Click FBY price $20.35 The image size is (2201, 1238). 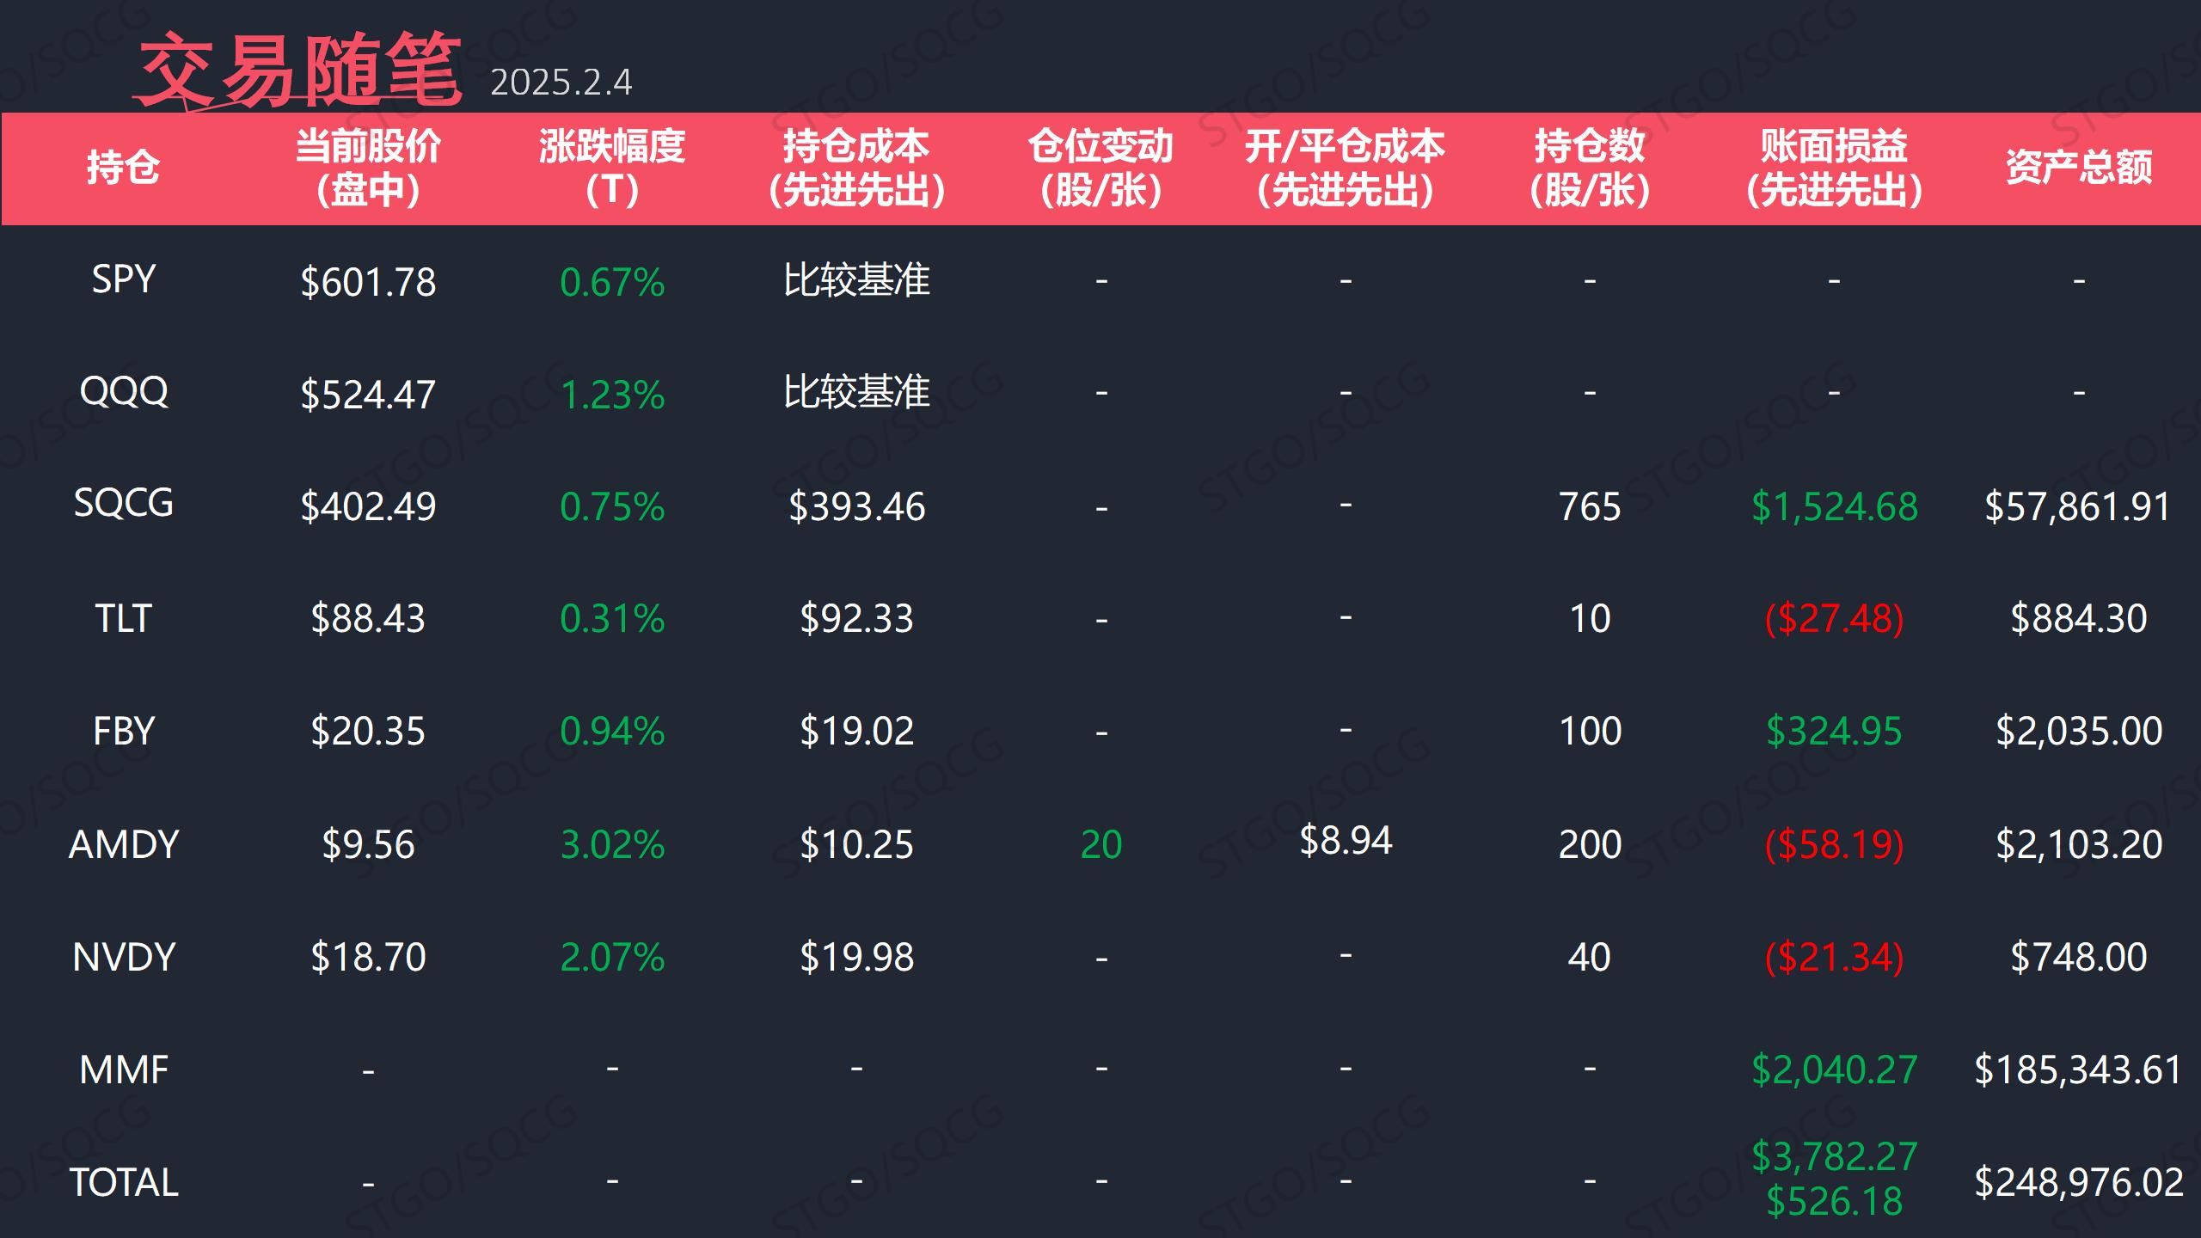[368, 732]
